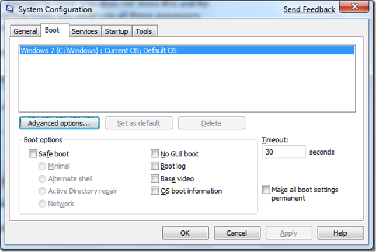The width and height of the screenshot is (376, 252).
Task: Select the Windows 7 boot entry
Action: point(98,51)
